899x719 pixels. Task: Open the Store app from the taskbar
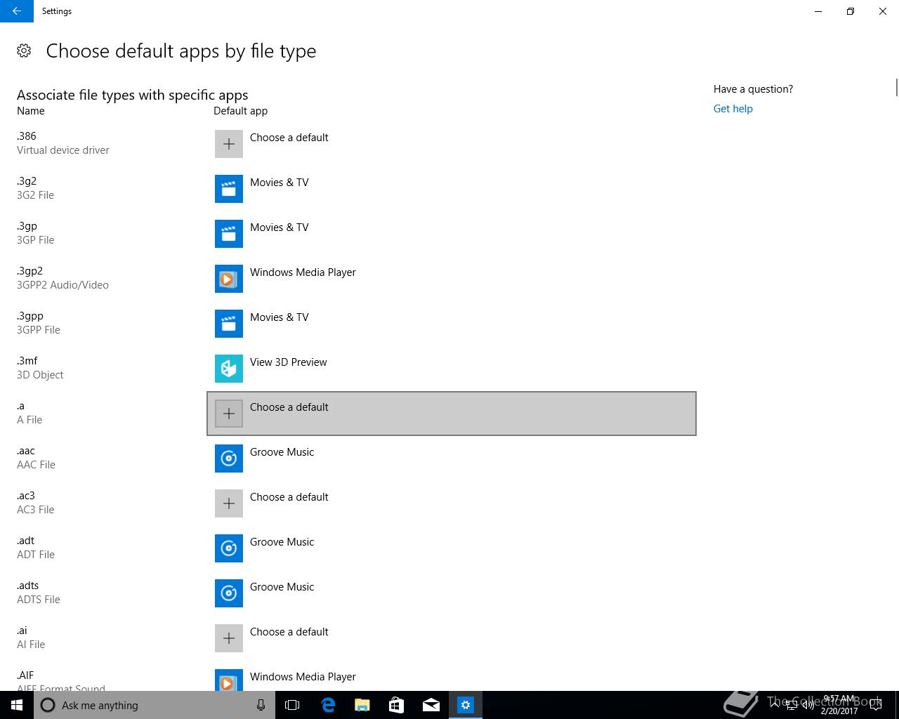397,705
